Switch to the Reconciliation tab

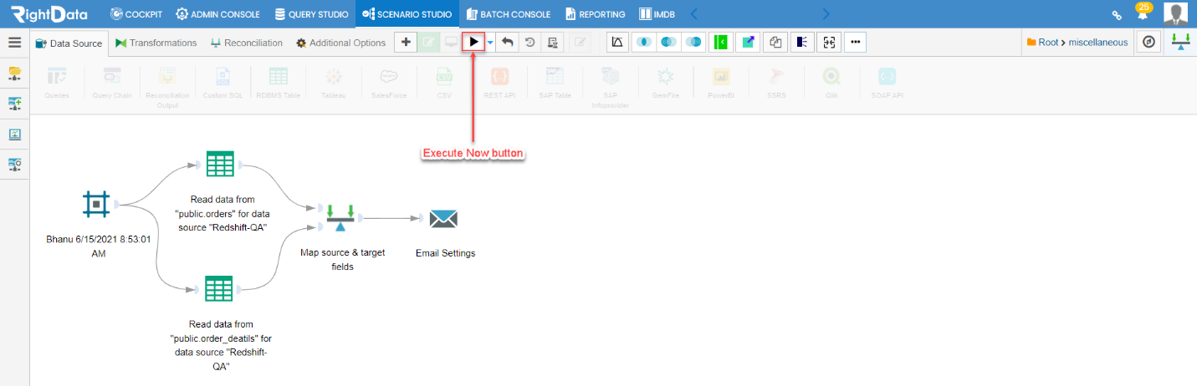click(247, 43)
